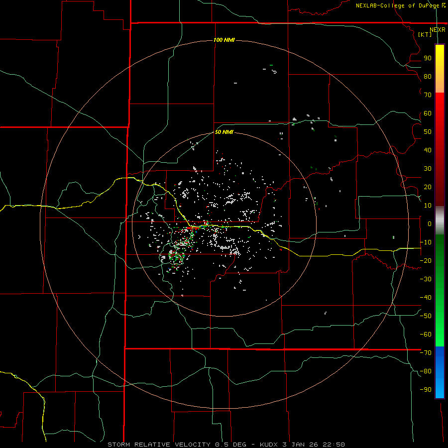Click the -70 value on the velocity scale
The height and width of the screenshot is (448, 448).
[426, 353]
